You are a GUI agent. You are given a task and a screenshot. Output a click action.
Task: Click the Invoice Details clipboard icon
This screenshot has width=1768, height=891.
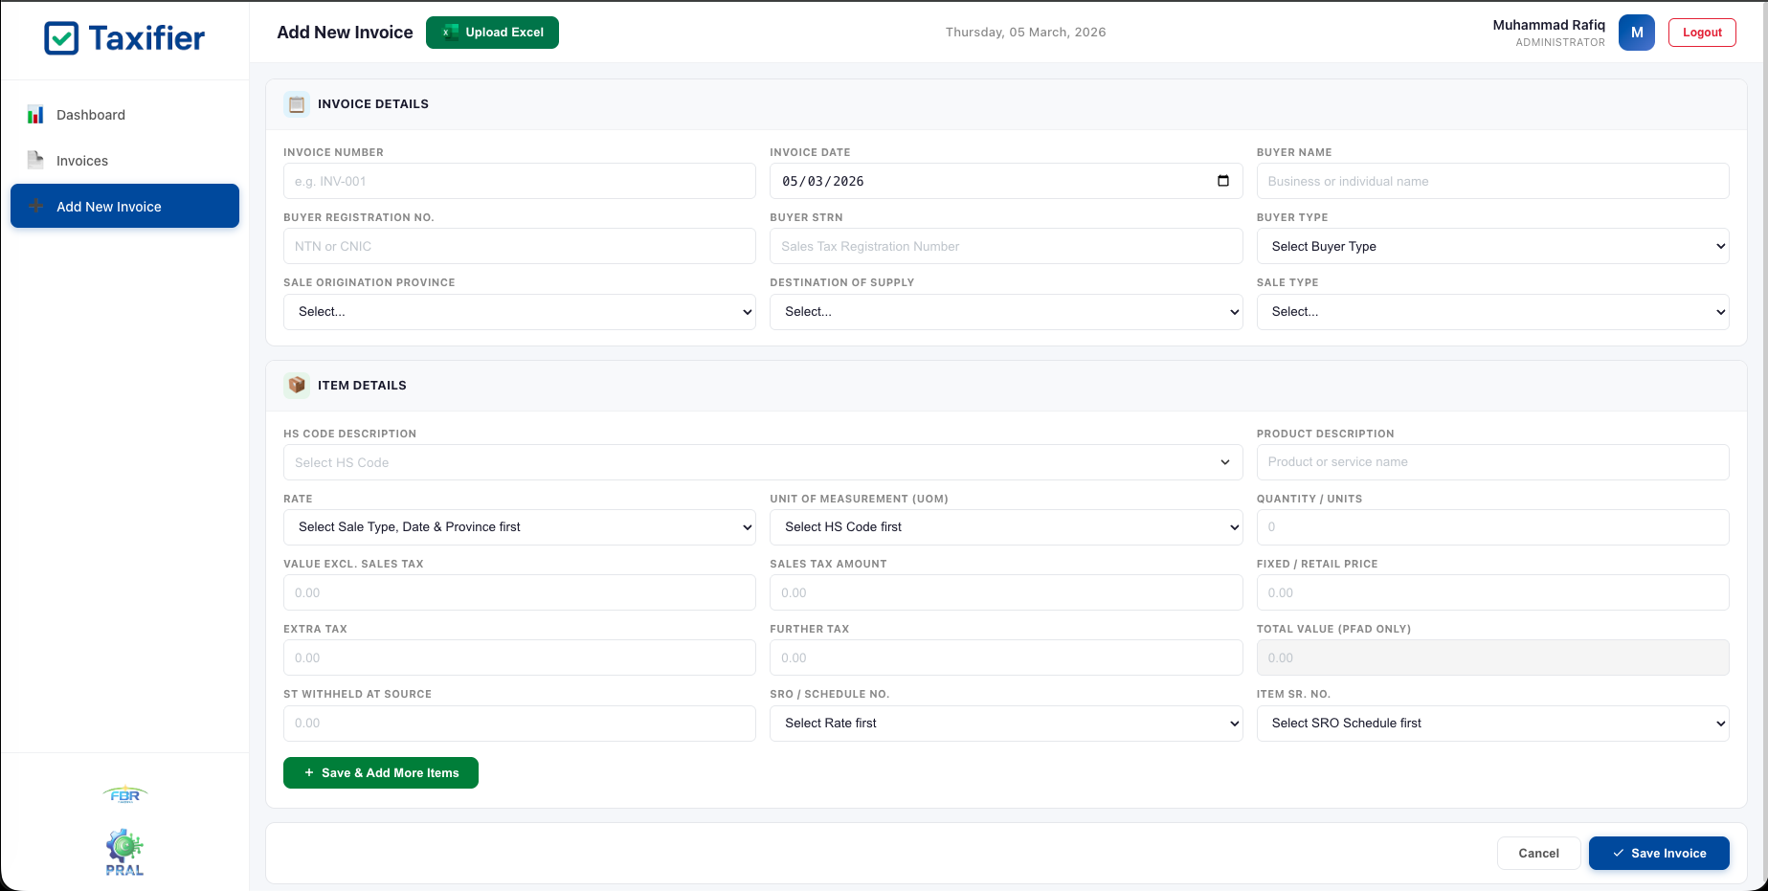[x=297, y=104]
